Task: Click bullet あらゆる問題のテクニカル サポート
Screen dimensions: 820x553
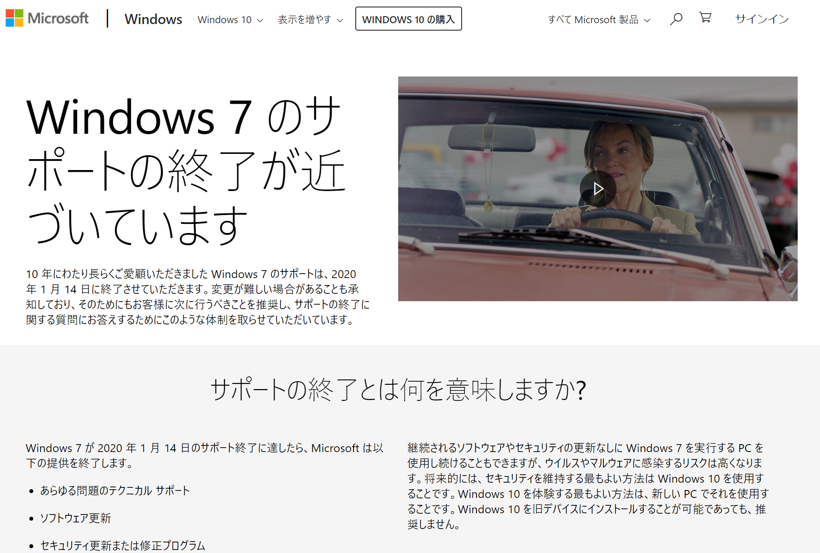Action: pyautogui.click(x=115, y=490)
